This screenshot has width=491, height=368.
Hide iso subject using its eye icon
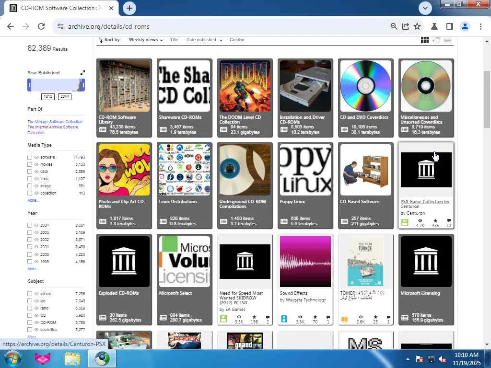pos(36,301)
